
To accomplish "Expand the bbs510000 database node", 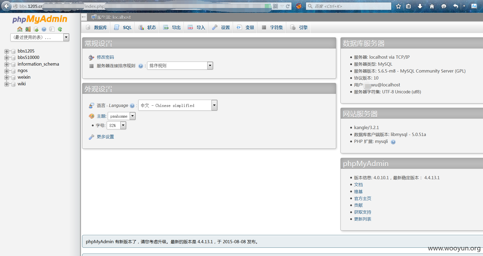I will pyautogui.click(x=6, y=58).
